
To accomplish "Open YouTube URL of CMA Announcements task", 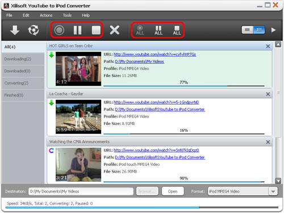I will coord(156,150).
